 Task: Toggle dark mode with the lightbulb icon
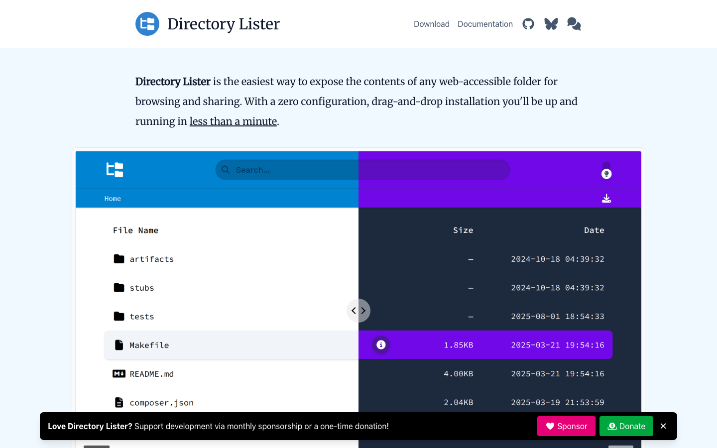coord(606,174)
